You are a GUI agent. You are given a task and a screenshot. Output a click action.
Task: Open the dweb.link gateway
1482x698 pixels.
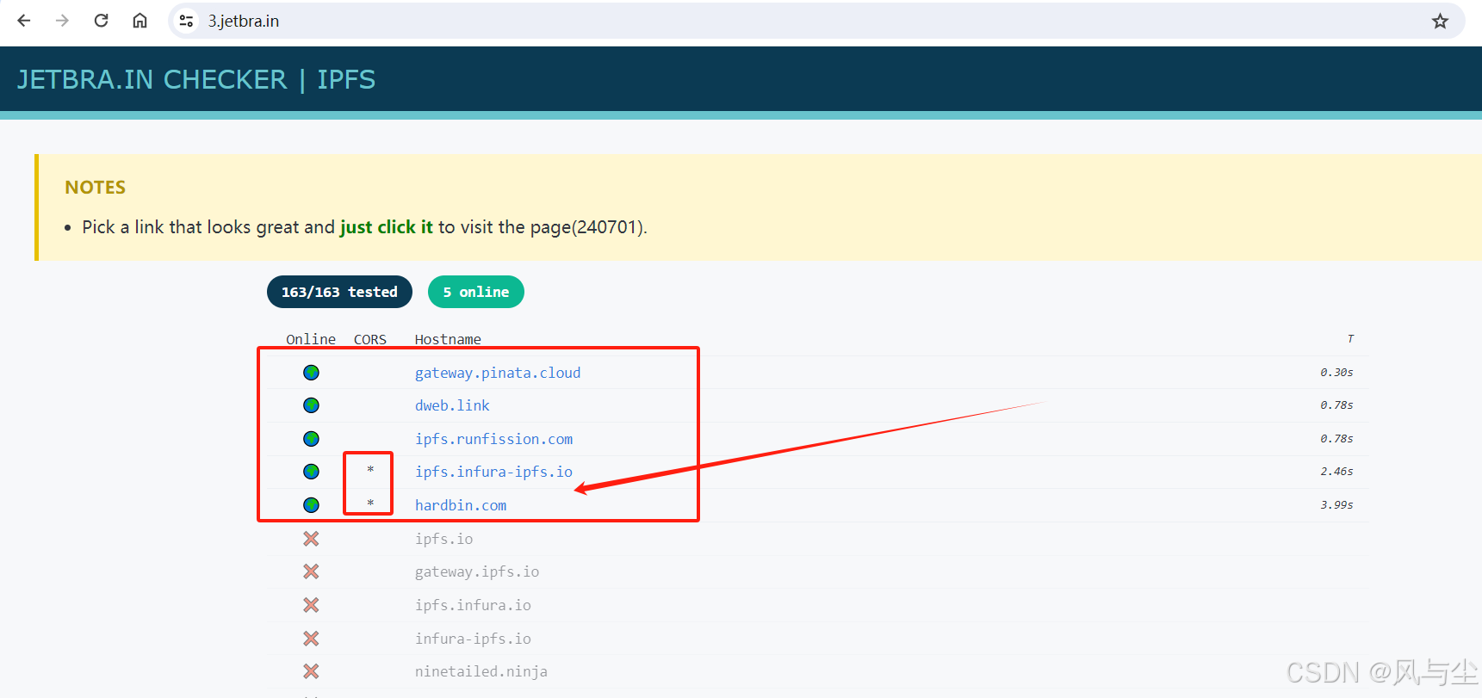click(452, 405)
